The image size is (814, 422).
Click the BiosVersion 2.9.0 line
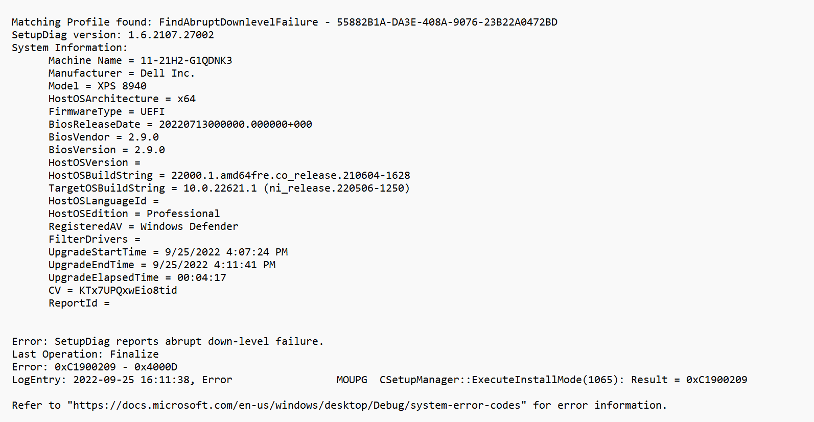(107, 150)
